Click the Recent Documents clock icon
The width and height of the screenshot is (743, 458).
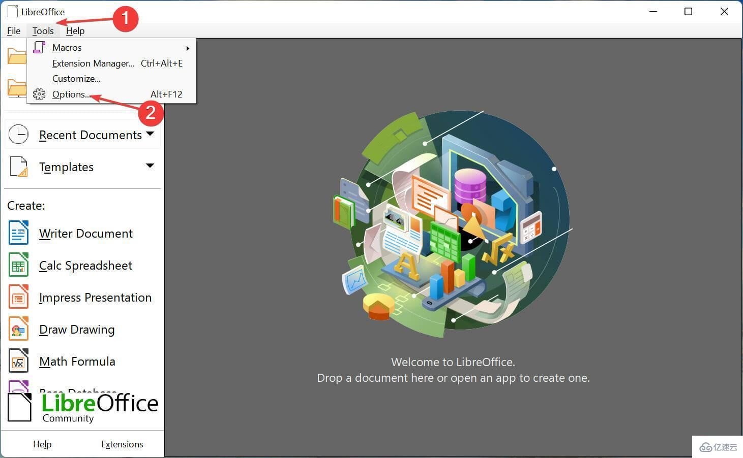(19, 135)
